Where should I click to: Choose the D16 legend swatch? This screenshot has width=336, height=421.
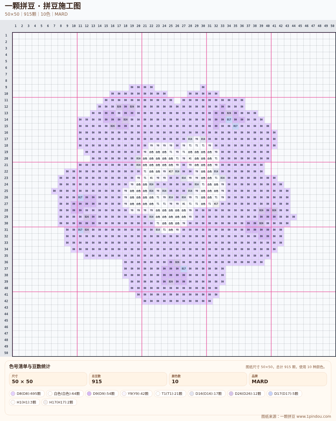[x=192, y=394]
